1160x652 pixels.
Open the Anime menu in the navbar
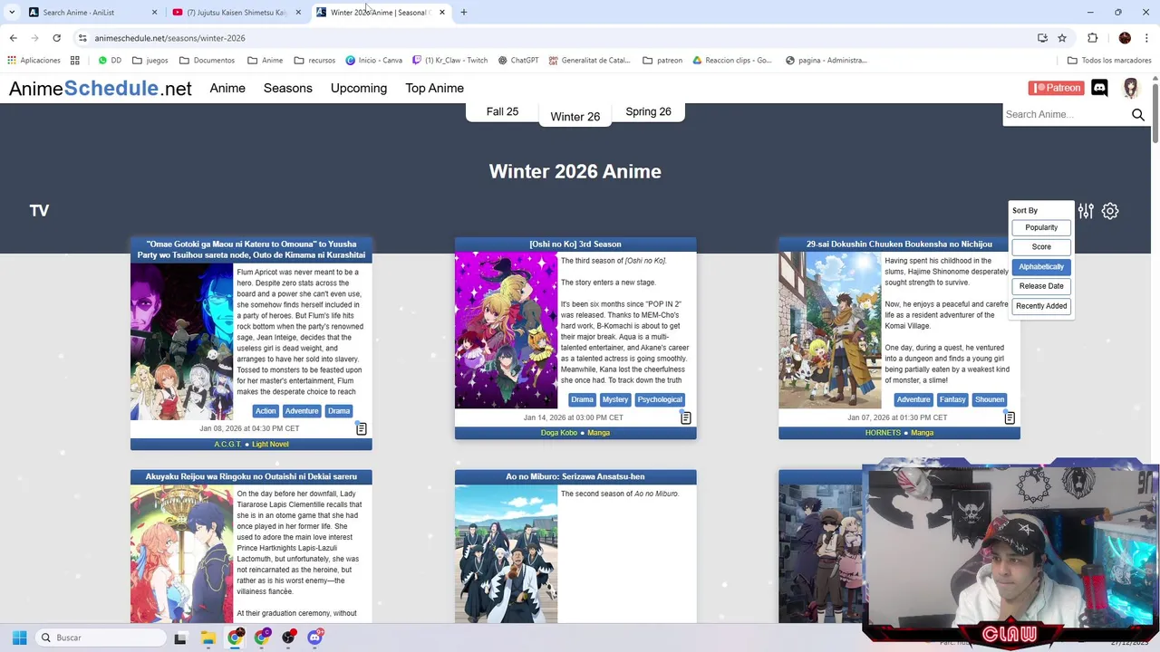[227, 88]
